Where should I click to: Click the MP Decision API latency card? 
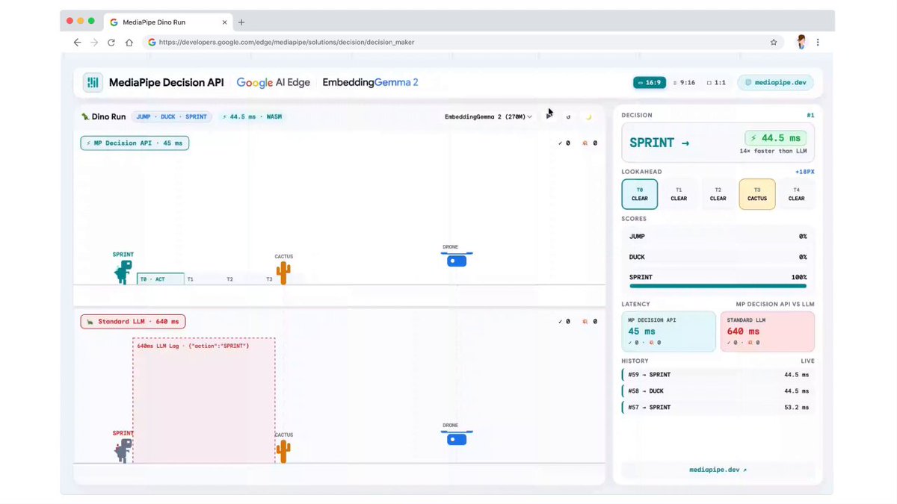669,331
